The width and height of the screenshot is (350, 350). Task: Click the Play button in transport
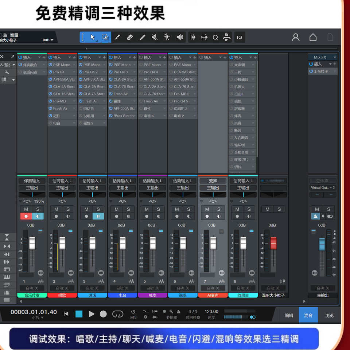pos(92,314)
